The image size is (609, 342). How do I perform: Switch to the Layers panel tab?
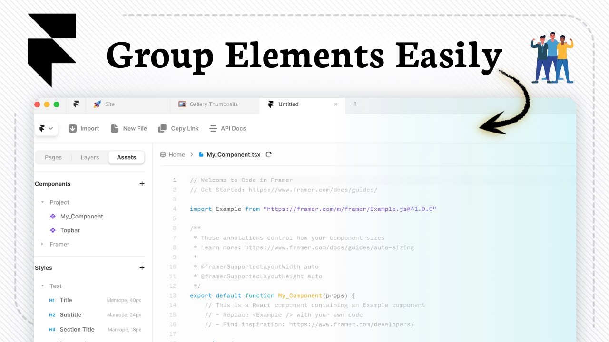(90, 157)
